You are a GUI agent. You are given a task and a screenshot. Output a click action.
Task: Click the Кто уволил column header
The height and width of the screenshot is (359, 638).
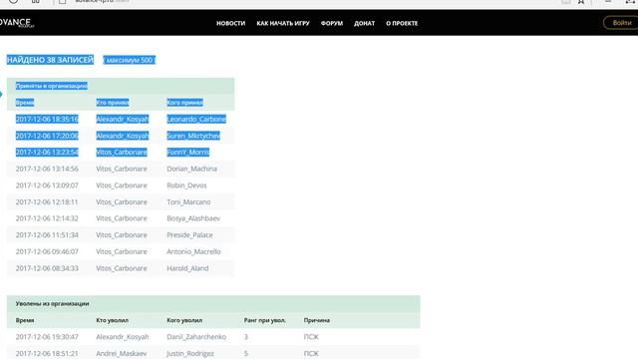tap(112, 320)
